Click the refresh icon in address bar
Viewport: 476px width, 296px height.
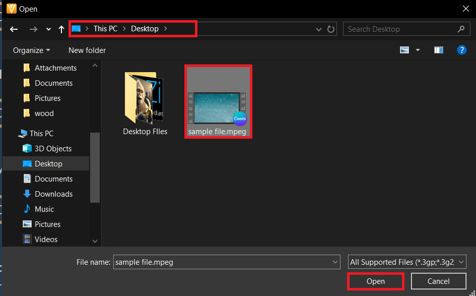331,29
